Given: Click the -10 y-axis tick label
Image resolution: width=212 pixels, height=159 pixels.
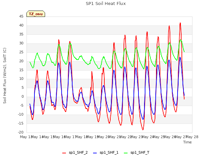Looking at the screenshot, I should [21, 115].
